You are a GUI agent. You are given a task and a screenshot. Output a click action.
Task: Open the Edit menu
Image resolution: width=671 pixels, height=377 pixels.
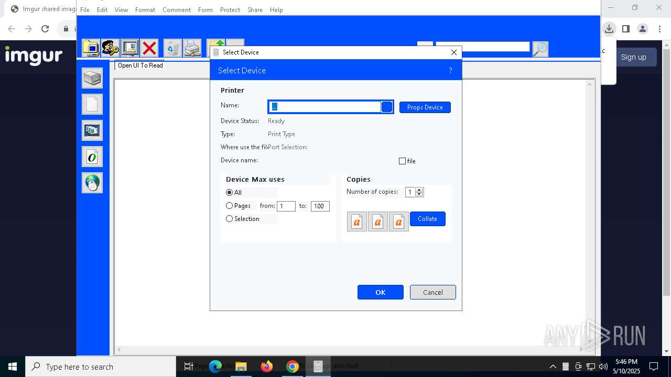(x=102, y=10)
